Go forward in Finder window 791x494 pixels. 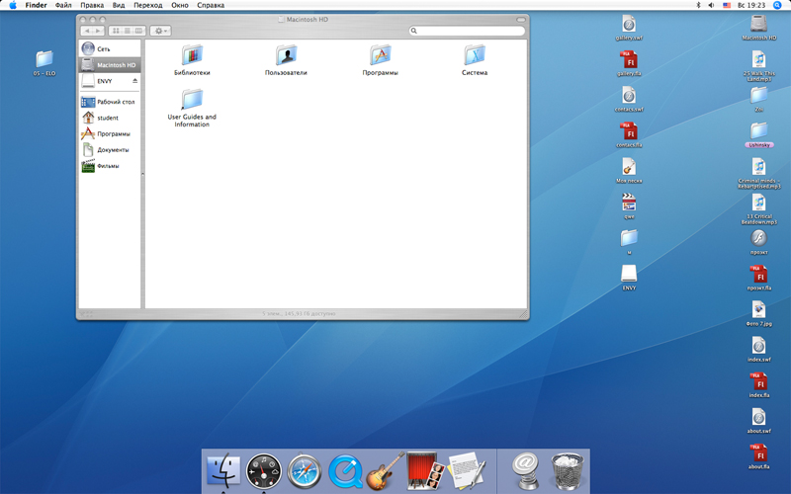click(x=98, y=31)
